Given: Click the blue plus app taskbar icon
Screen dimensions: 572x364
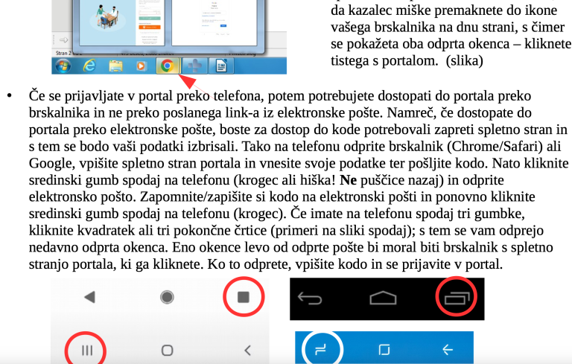Looking at the screenshot, I should click(194, 66).
